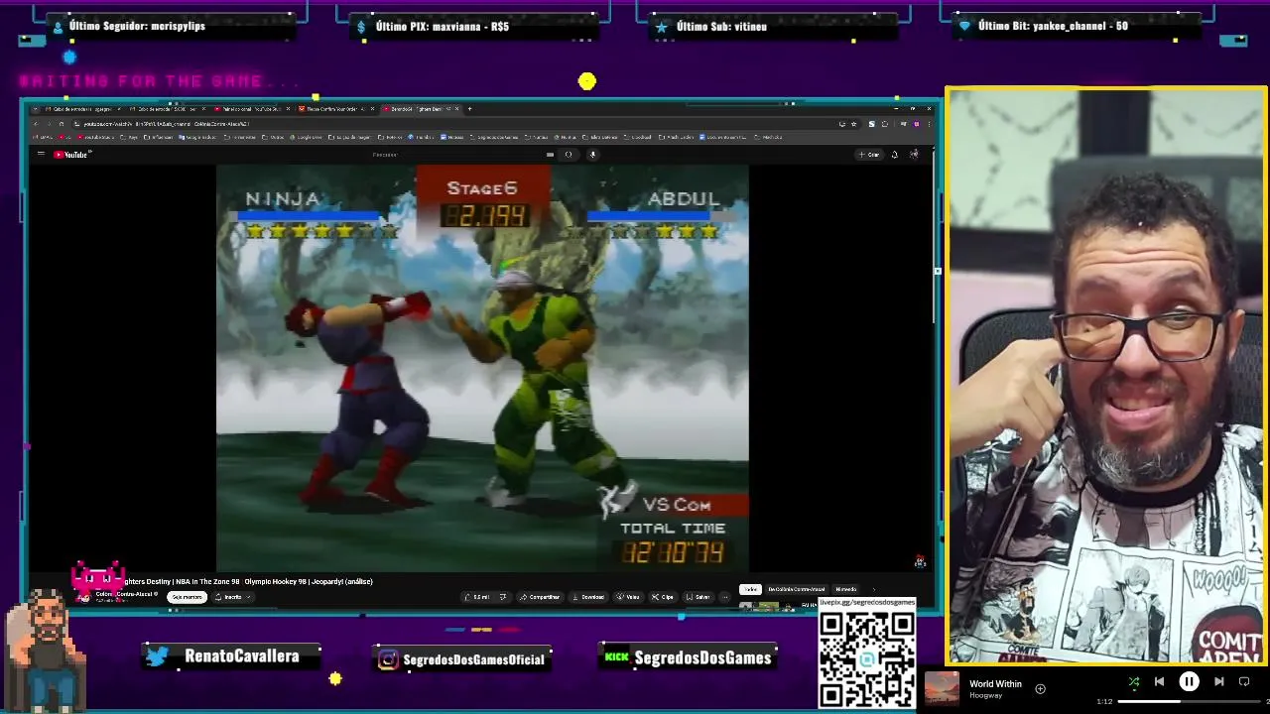
Task: Bookmark this page with the star icon
Action: (x=854, y=124)
